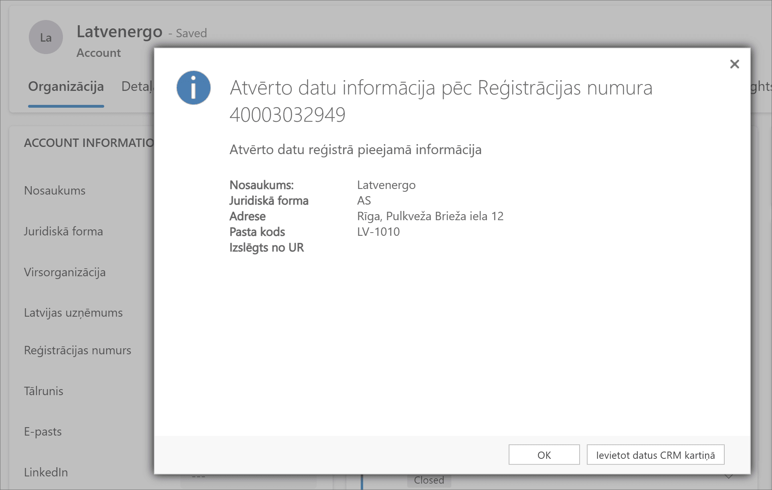Switch to the Organizācija tab
This screenshot has height=490, width=772.
coord(66,86)
